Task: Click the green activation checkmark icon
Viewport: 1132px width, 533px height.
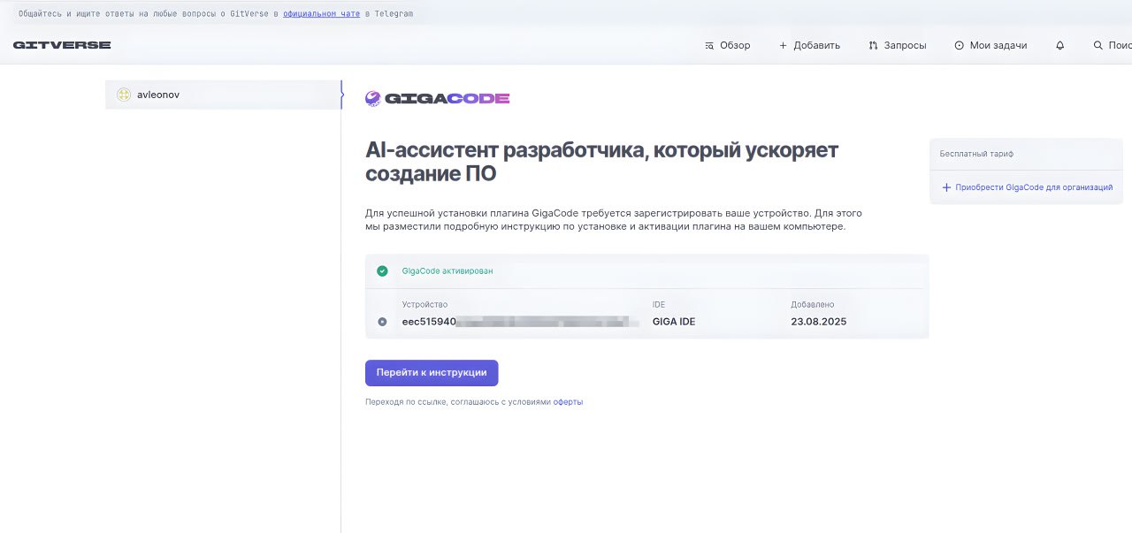Action: 382,271
